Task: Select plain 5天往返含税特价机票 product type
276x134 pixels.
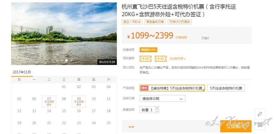Action: [226, 88]
